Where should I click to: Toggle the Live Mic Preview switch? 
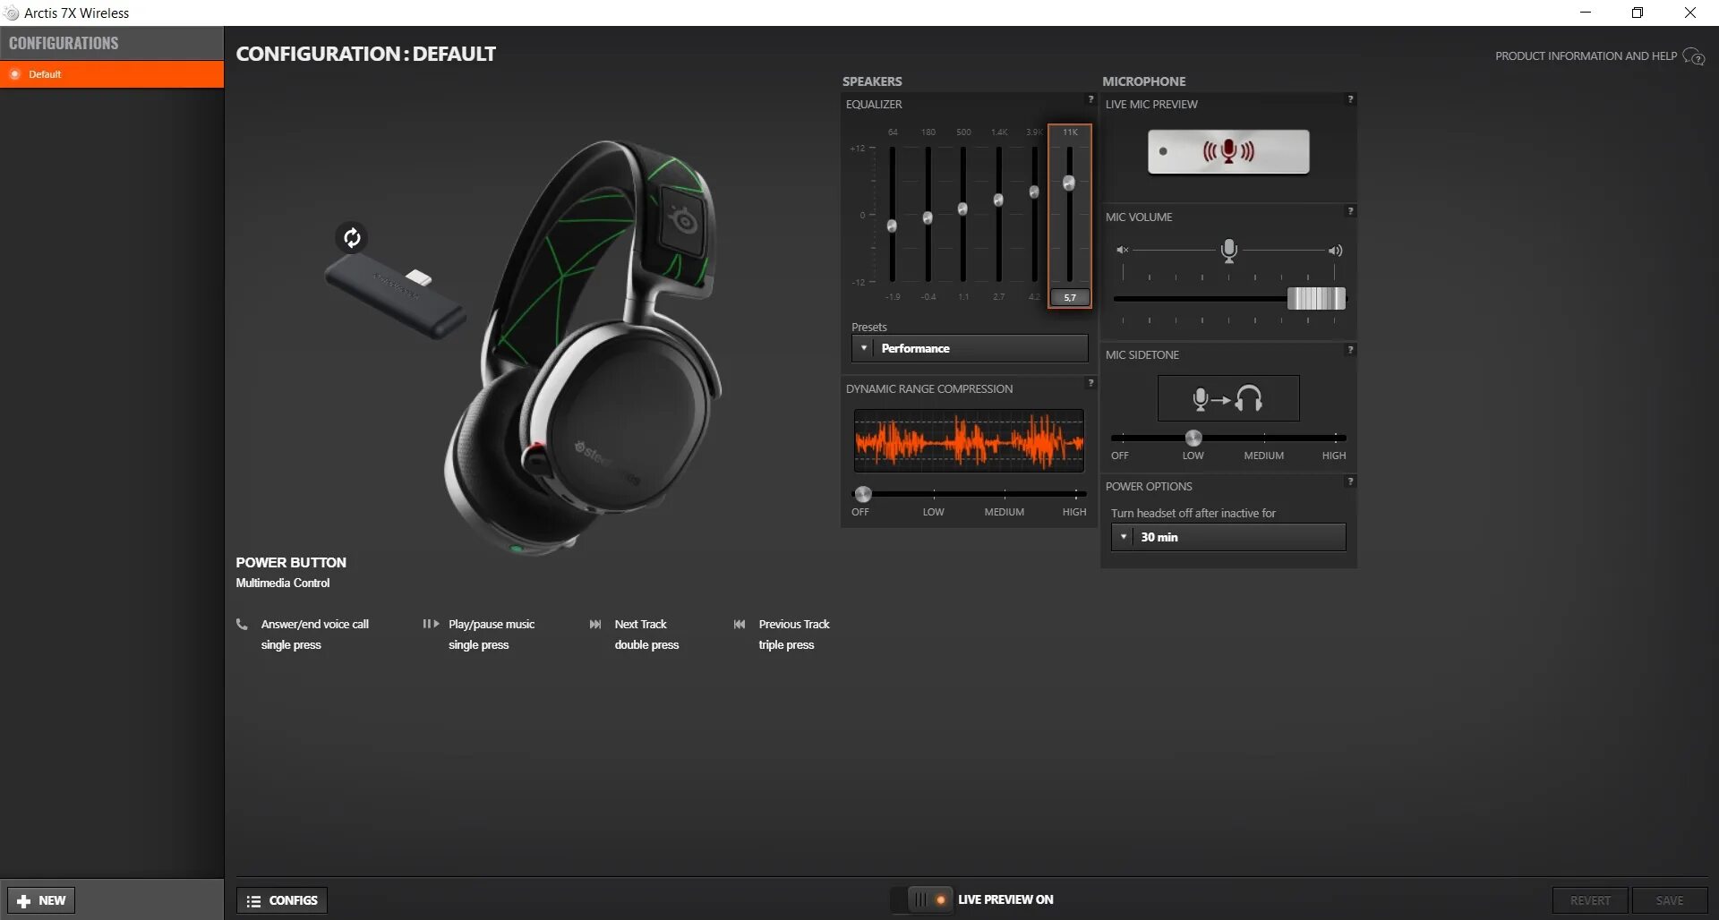point(1228,151)
